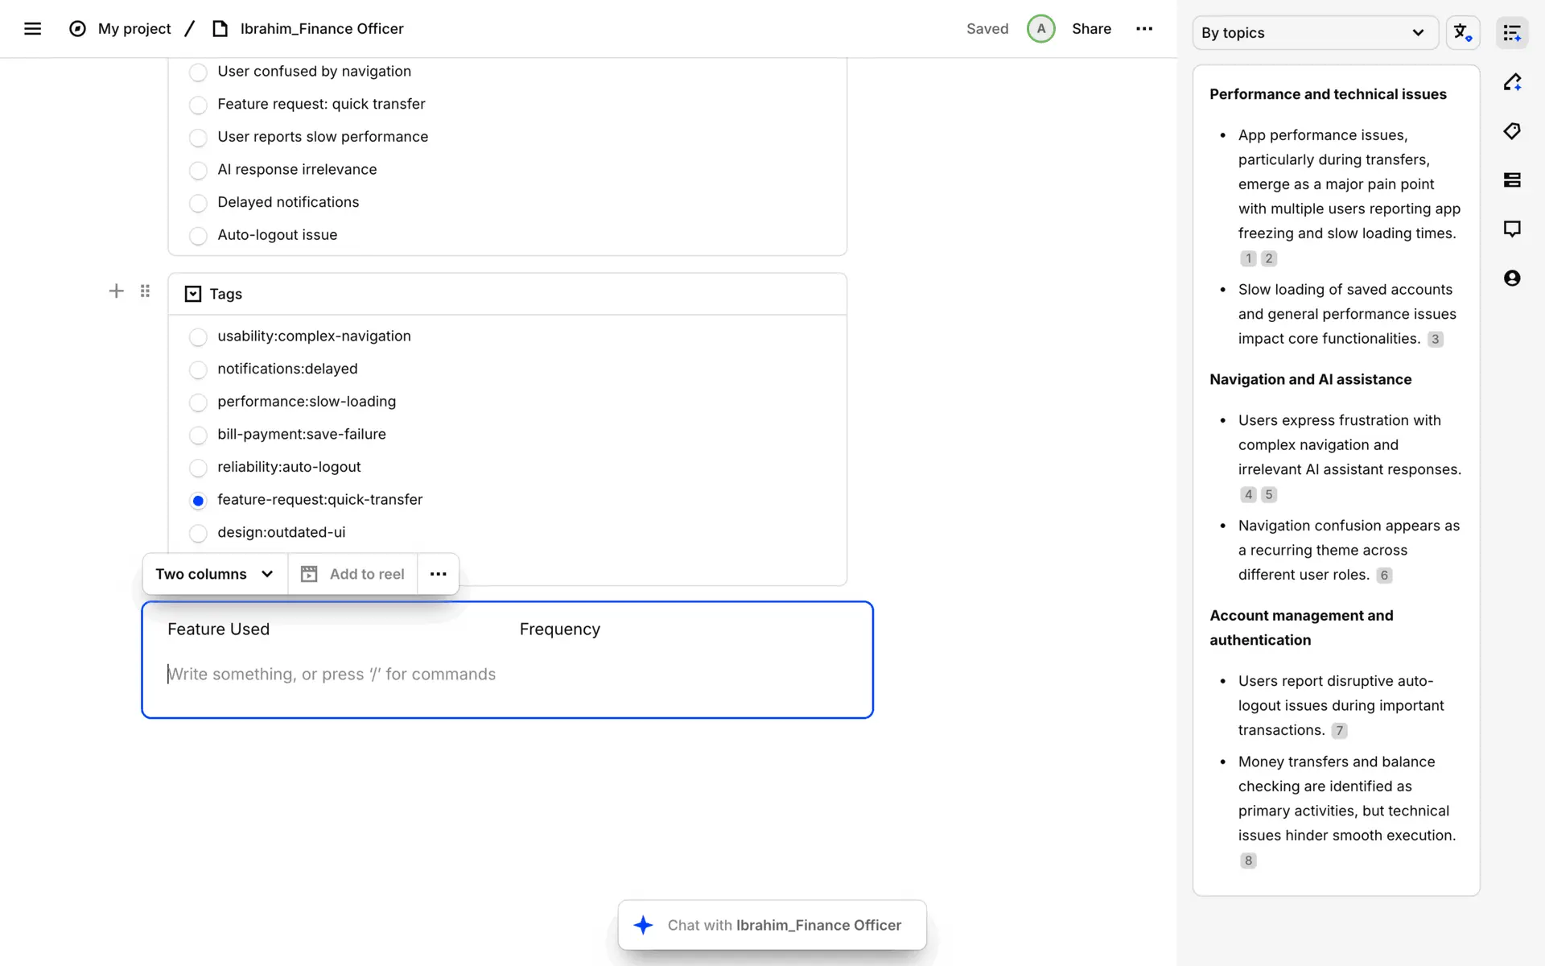Click the drag handle beside Tags block
This screenshot has height=966, width=1545.
[x=145, y=291]
